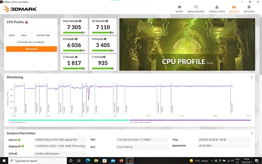Open the Windows Start menu

[4, 161]
